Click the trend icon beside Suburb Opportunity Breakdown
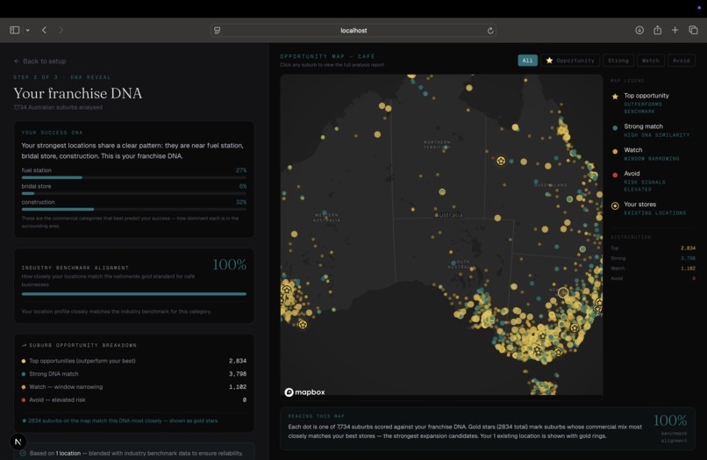Image resolution: width=707 pixels, height=460 pixels. pyautogui.click(x=24, y=345)
